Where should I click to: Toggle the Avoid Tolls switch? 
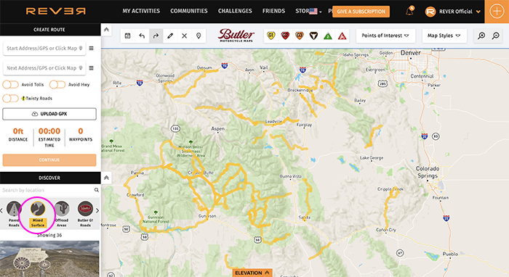10,84
